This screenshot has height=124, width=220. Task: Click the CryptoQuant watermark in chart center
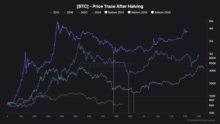105,64
